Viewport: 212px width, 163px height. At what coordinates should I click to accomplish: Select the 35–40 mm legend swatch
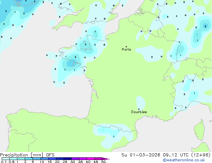tap(83, 159)
